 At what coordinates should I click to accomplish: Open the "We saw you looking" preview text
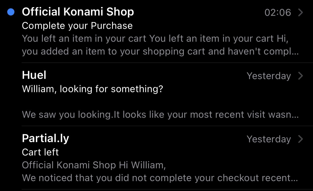coord(160,114)
